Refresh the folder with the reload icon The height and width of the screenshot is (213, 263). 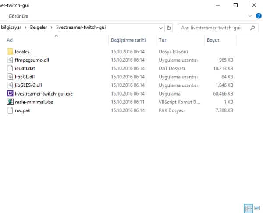pos(169,28)
